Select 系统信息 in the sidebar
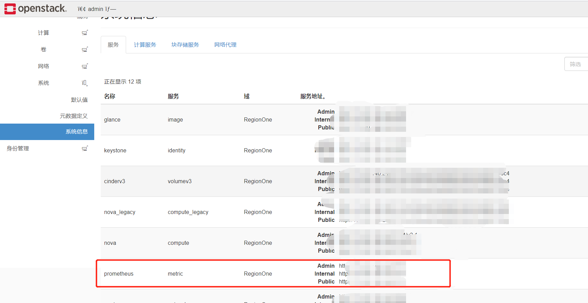Viewport: 588px width, 303px height. point(47,132)
